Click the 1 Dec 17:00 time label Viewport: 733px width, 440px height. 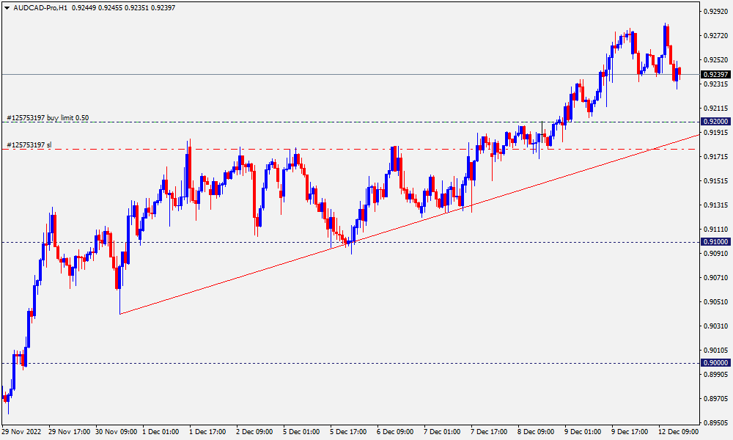coord(207,432)
